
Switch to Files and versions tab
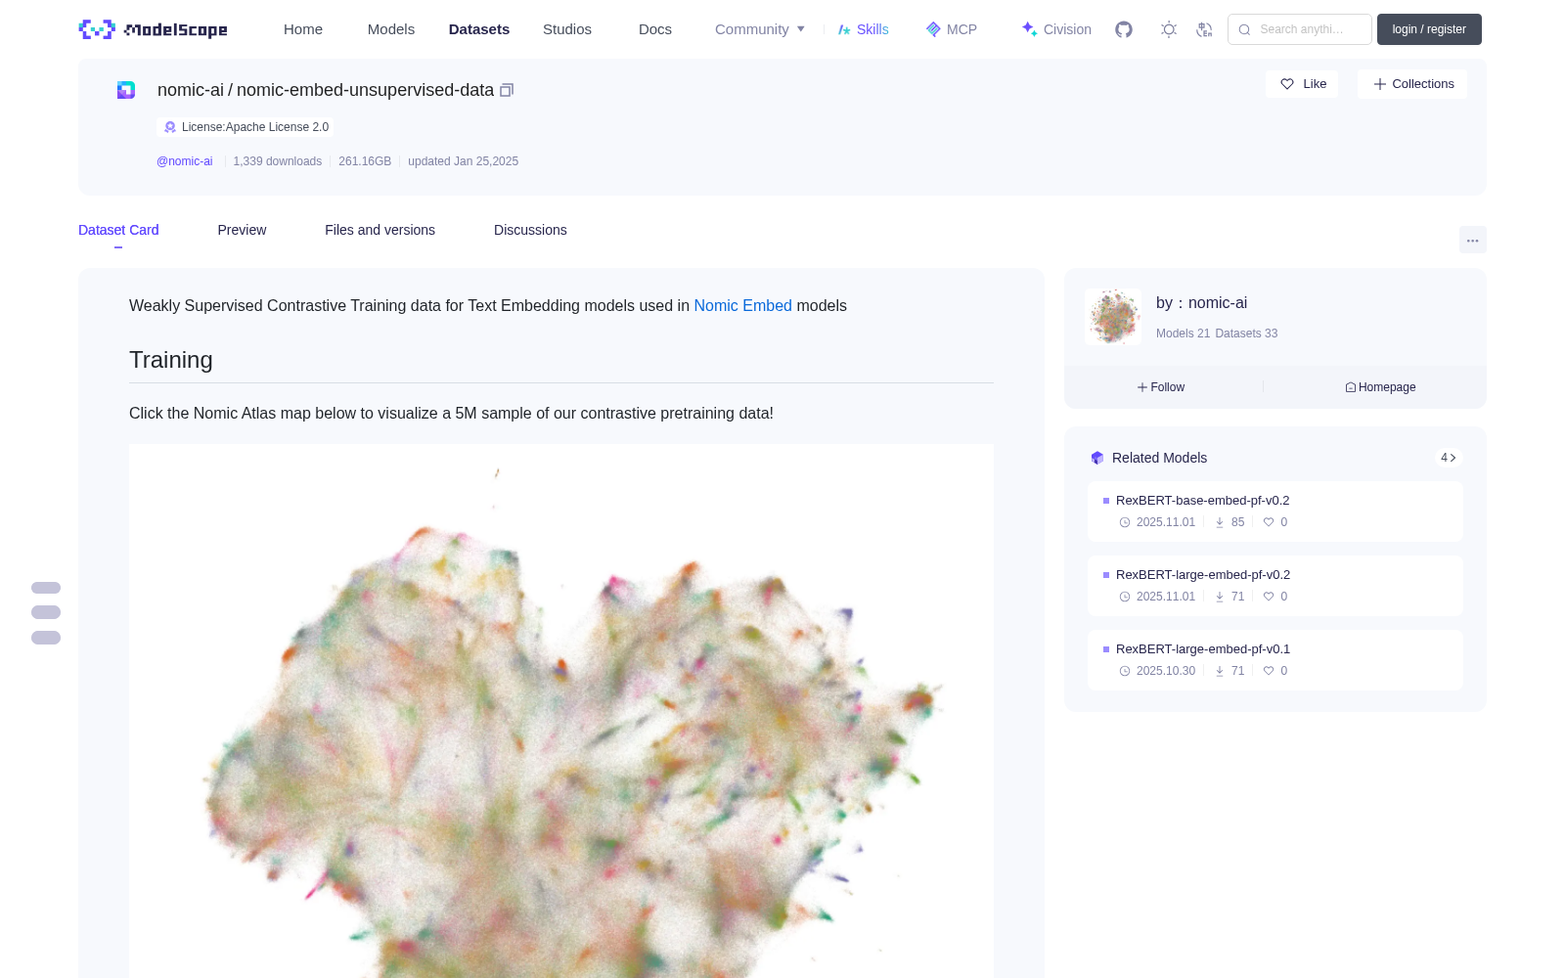pos(380,230)
